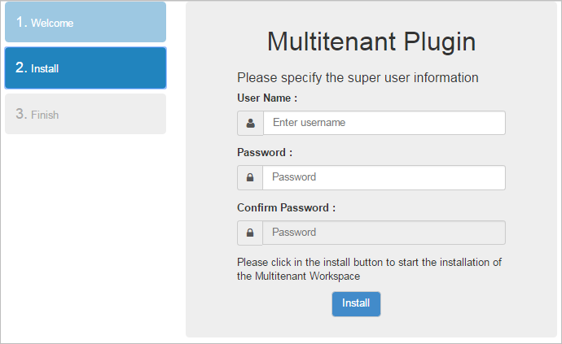Focus the Enter username input field

[x=384, y=123]
